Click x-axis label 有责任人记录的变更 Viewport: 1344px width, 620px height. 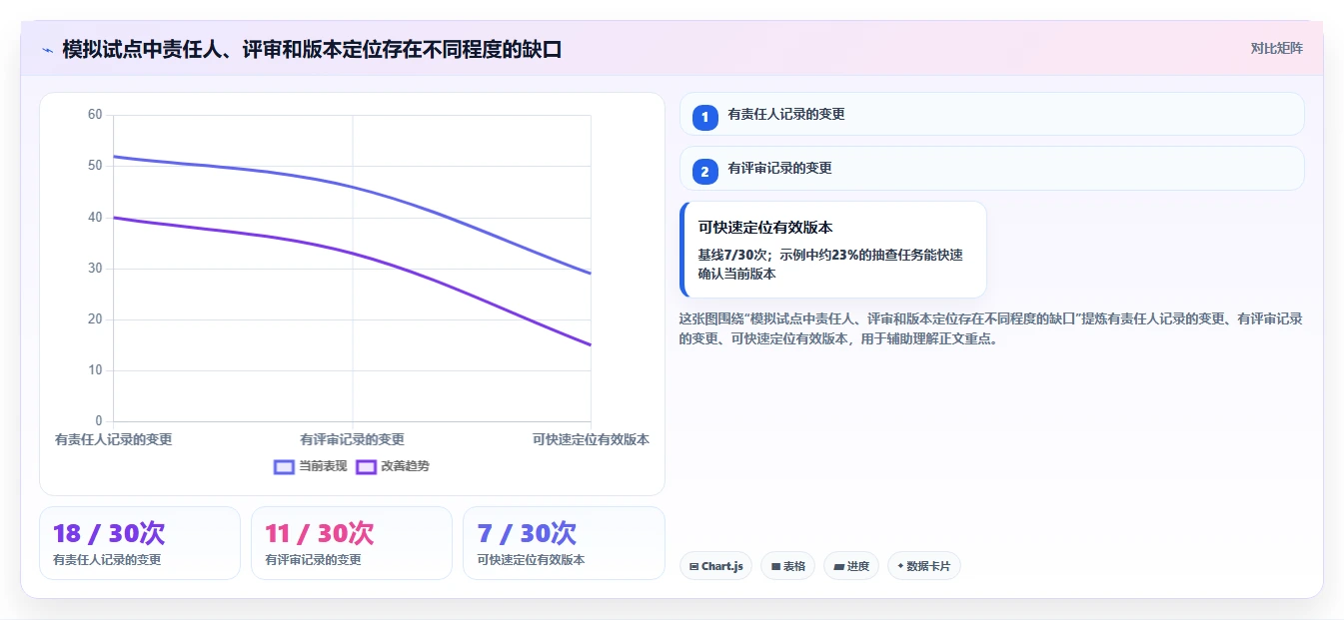point(113,439)
